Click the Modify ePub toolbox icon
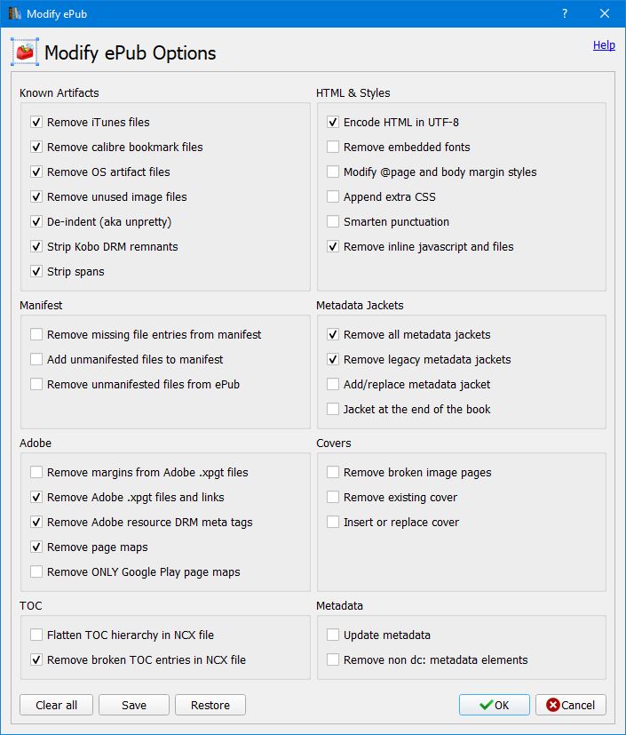 coord(25,52)
